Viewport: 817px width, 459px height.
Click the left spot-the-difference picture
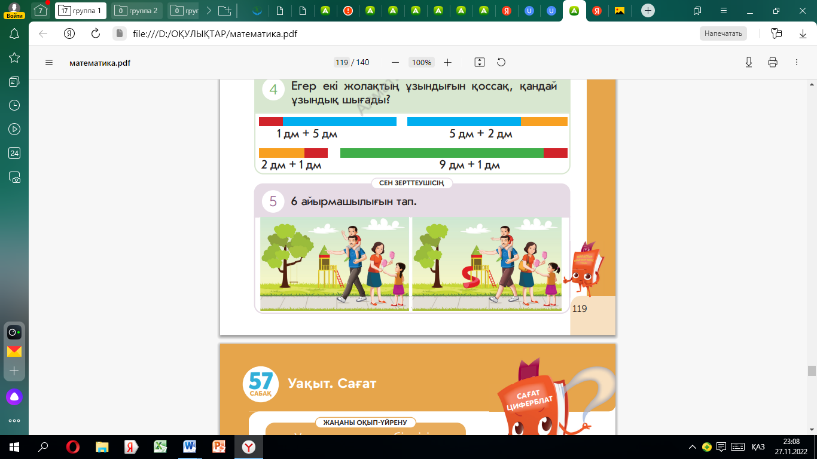coord(334,264)
